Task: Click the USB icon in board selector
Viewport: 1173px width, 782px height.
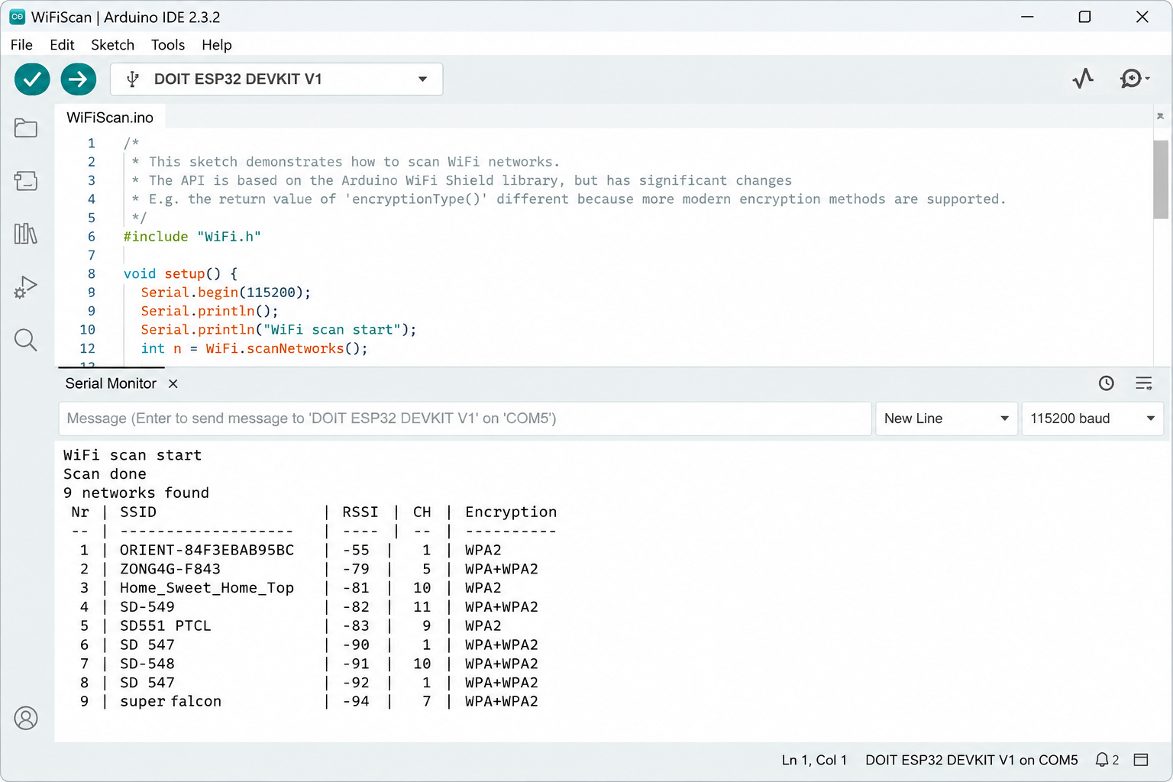Action: click(x=133, y=79)
